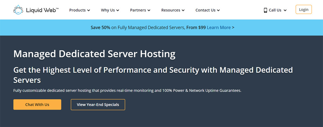This screenshot has height=127, width=323.
Task: Click the 'Save 50%' banner text
Action: (100, 27)
